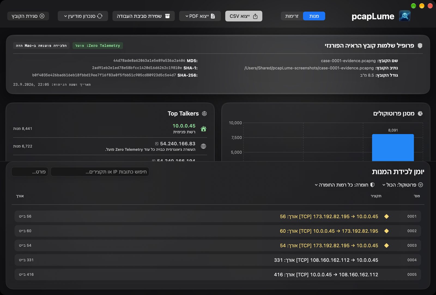Screen dimensions: 436x295
Task: Open the ייצוא PDF dropdown
Action: click(200, 16)
